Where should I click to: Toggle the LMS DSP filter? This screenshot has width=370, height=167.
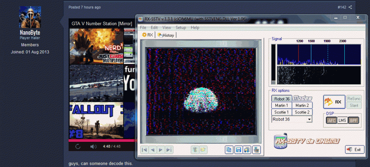click(342, 121)
